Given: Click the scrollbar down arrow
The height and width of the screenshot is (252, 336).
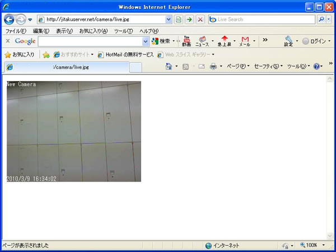Looking at the screenshot, I should pyautogui.click(x=330, y=236).
